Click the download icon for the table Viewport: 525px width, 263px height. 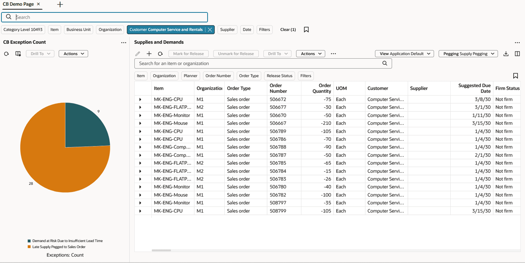click(506, 54)
